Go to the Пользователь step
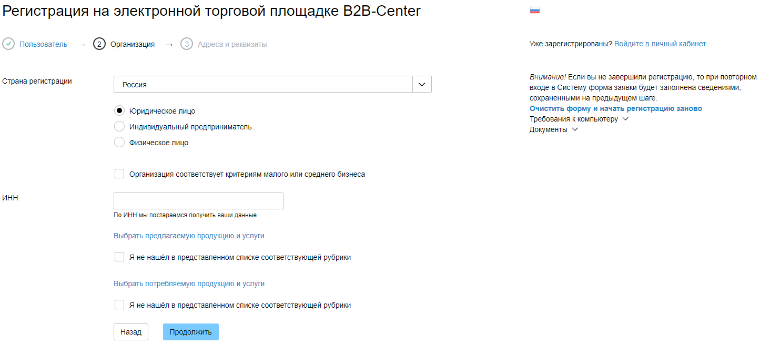Viewport: 760px width, 344px height. click(x=43, y=45)
